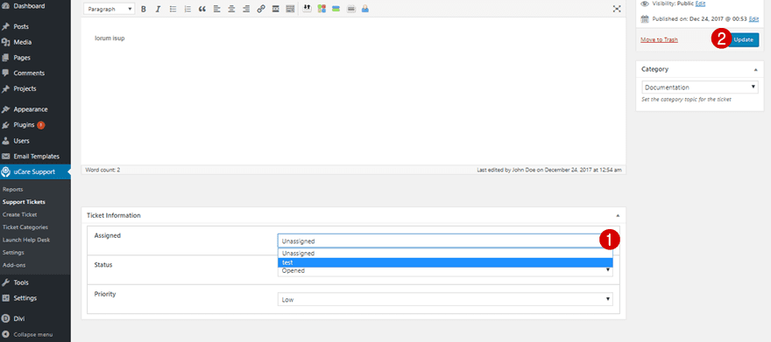771x342 pixels.
Task: Align text left
Action: (x=217, y=9)
